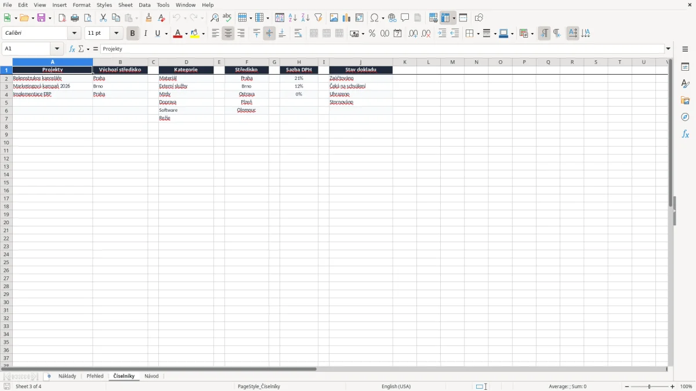Screen dimensions: 696x391
Task: Click the formula input line showing Projekty
Action: [x=382, y=49]
